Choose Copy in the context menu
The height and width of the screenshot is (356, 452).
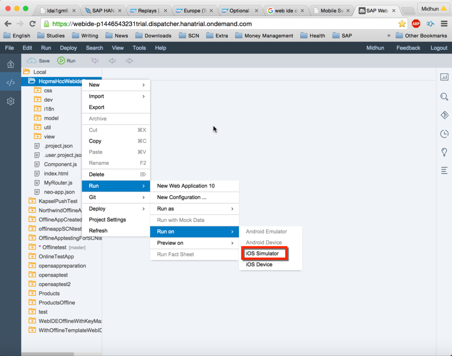116,141
